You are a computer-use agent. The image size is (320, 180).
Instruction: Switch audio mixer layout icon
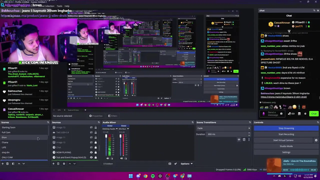(x=170, y=164)
